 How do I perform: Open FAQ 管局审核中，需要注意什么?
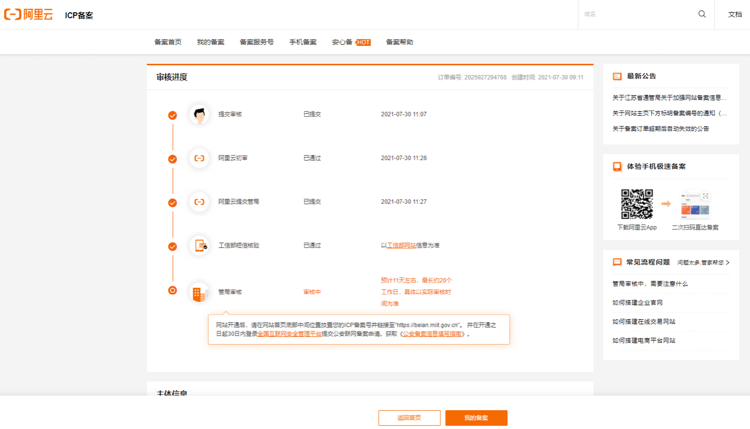[x=650, y=284]
